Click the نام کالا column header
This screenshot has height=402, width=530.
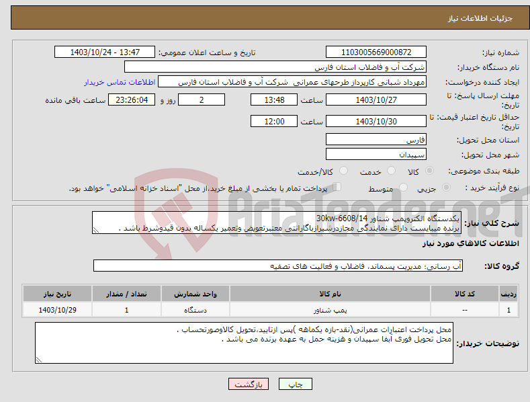pyautogui.click(x=330, y=294)
